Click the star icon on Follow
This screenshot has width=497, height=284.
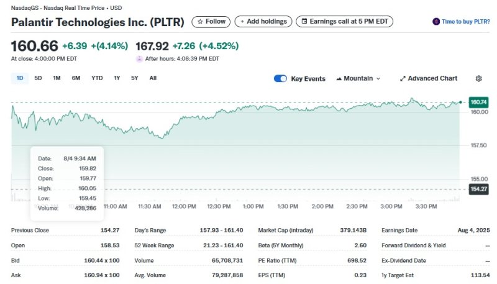[x=200, y=21]
